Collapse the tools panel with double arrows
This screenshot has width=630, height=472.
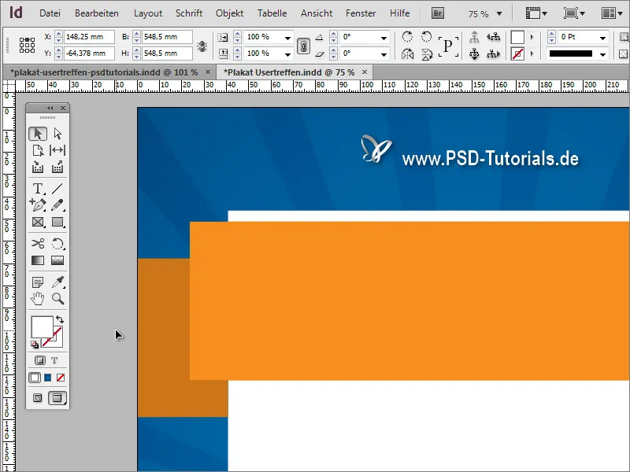[50, 108]
